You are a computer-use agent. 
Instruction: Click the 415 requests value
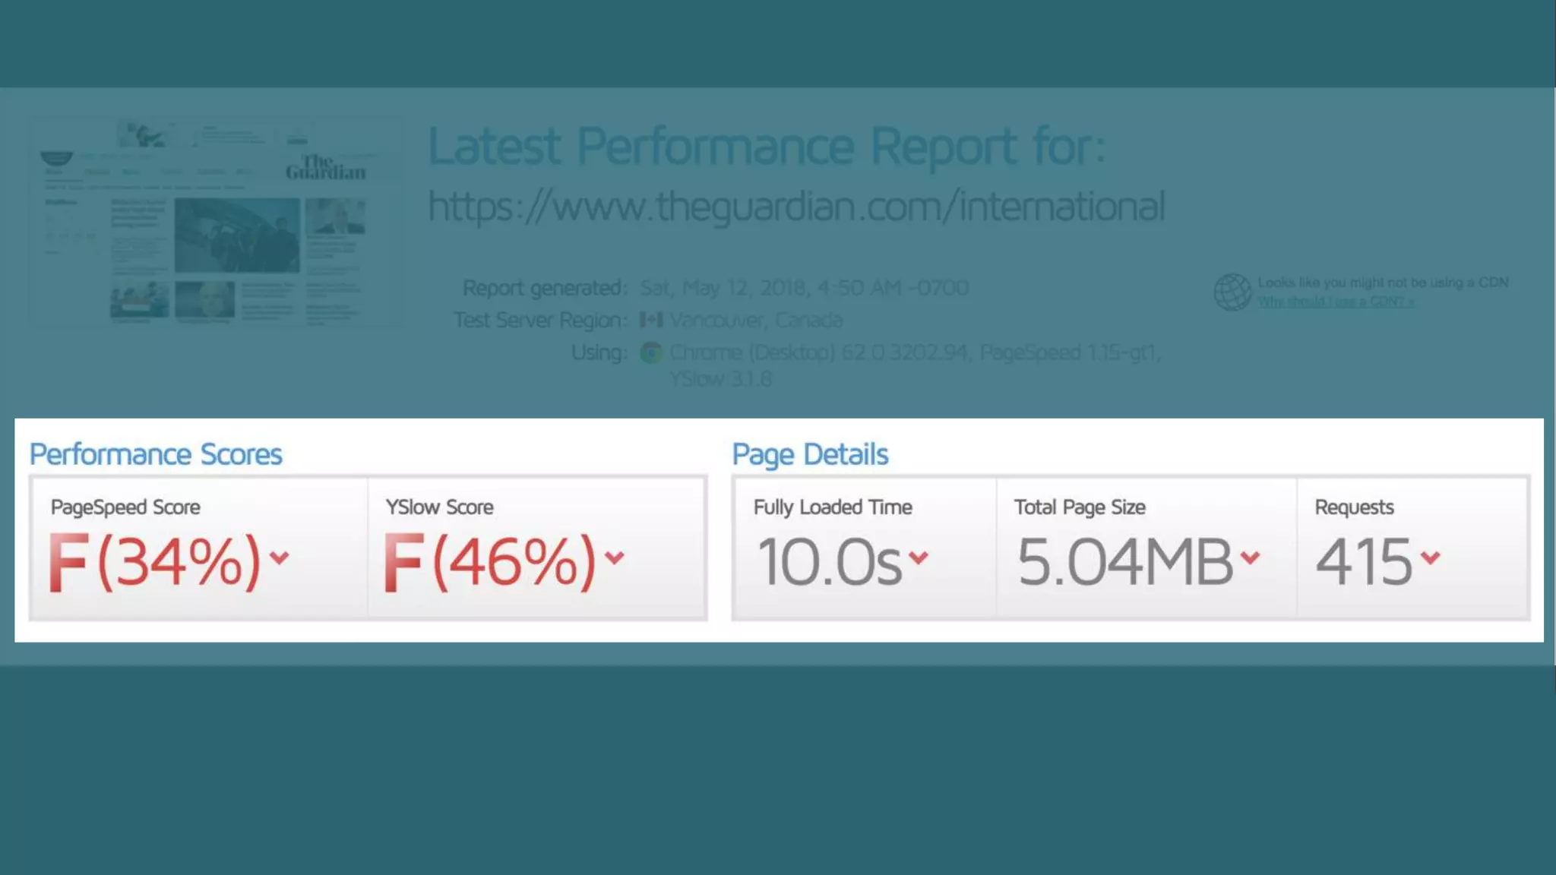(1364, 563)
